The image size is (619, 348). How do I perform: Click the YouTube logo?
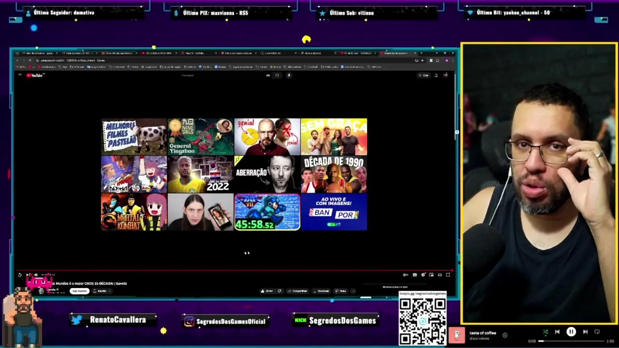[34, 75]
